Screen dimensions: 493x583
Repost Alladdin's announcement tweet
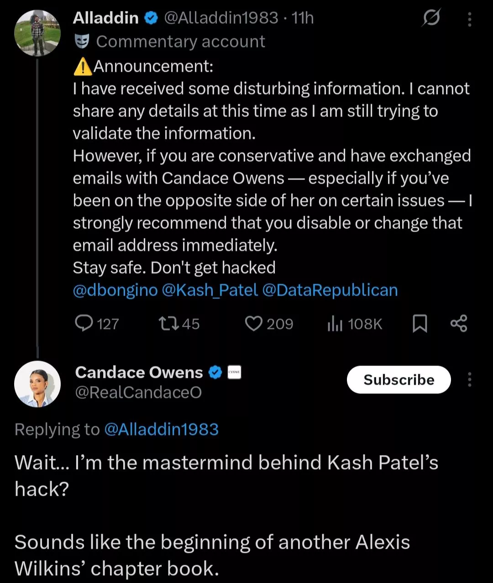(x=168, y=323)
